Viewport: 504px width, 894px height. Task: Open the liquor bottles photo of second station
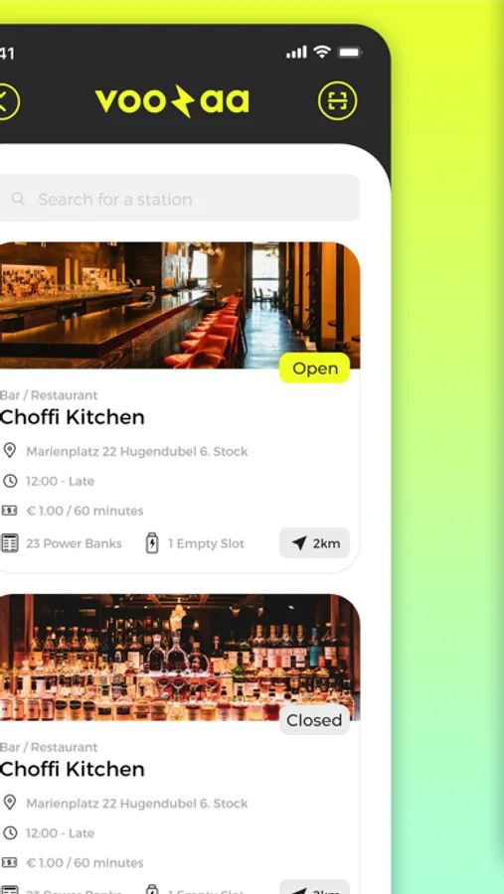tap(179, 657)
